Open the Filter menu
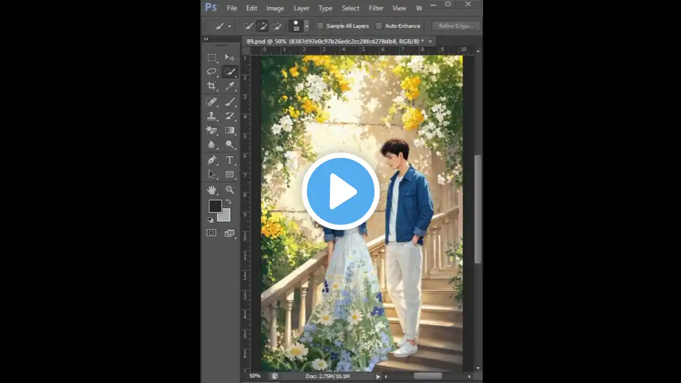681x383 pixels. (x=376, y=8)
